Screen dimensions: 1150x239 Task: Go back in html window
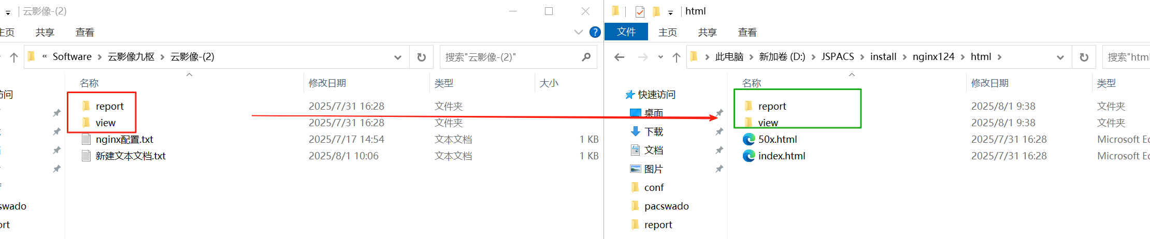619,57
